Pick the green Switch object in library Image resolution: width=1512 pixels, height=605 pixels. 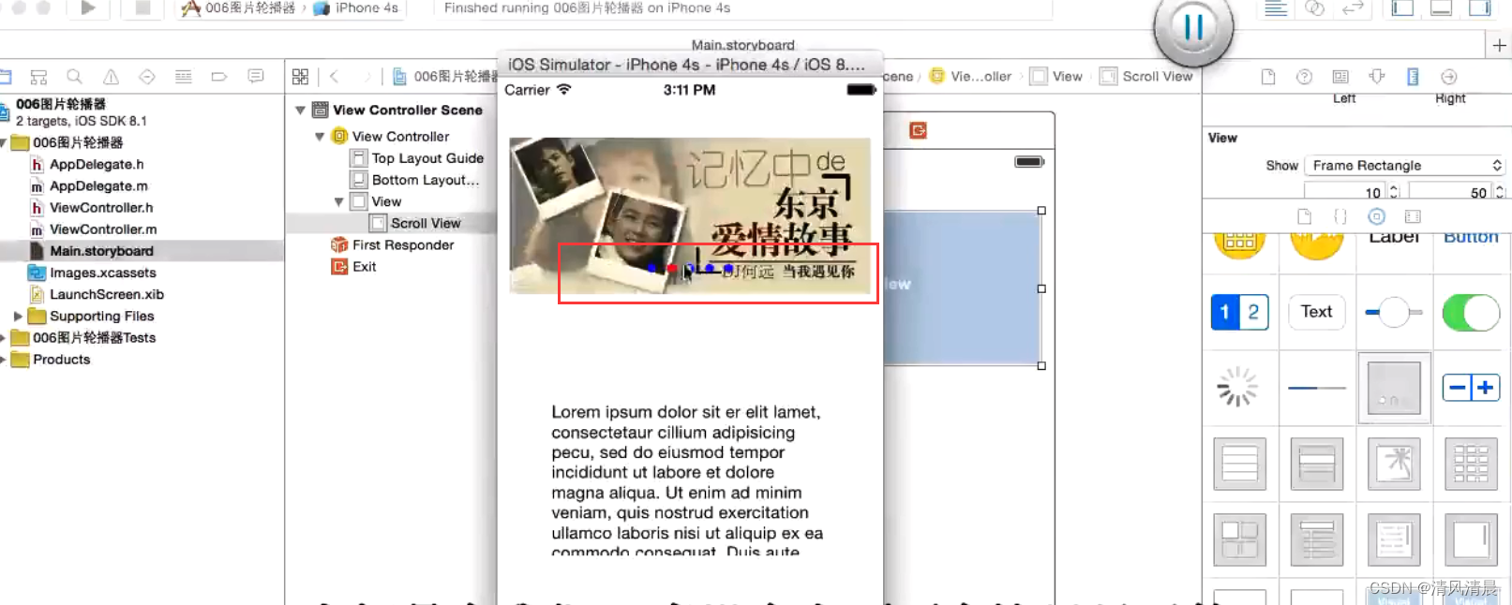click(1471, 312)
